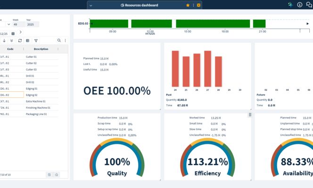313x188 pixels.
Task: Expand all rows with double-chevron down icon
Action: tap(12, 41)
